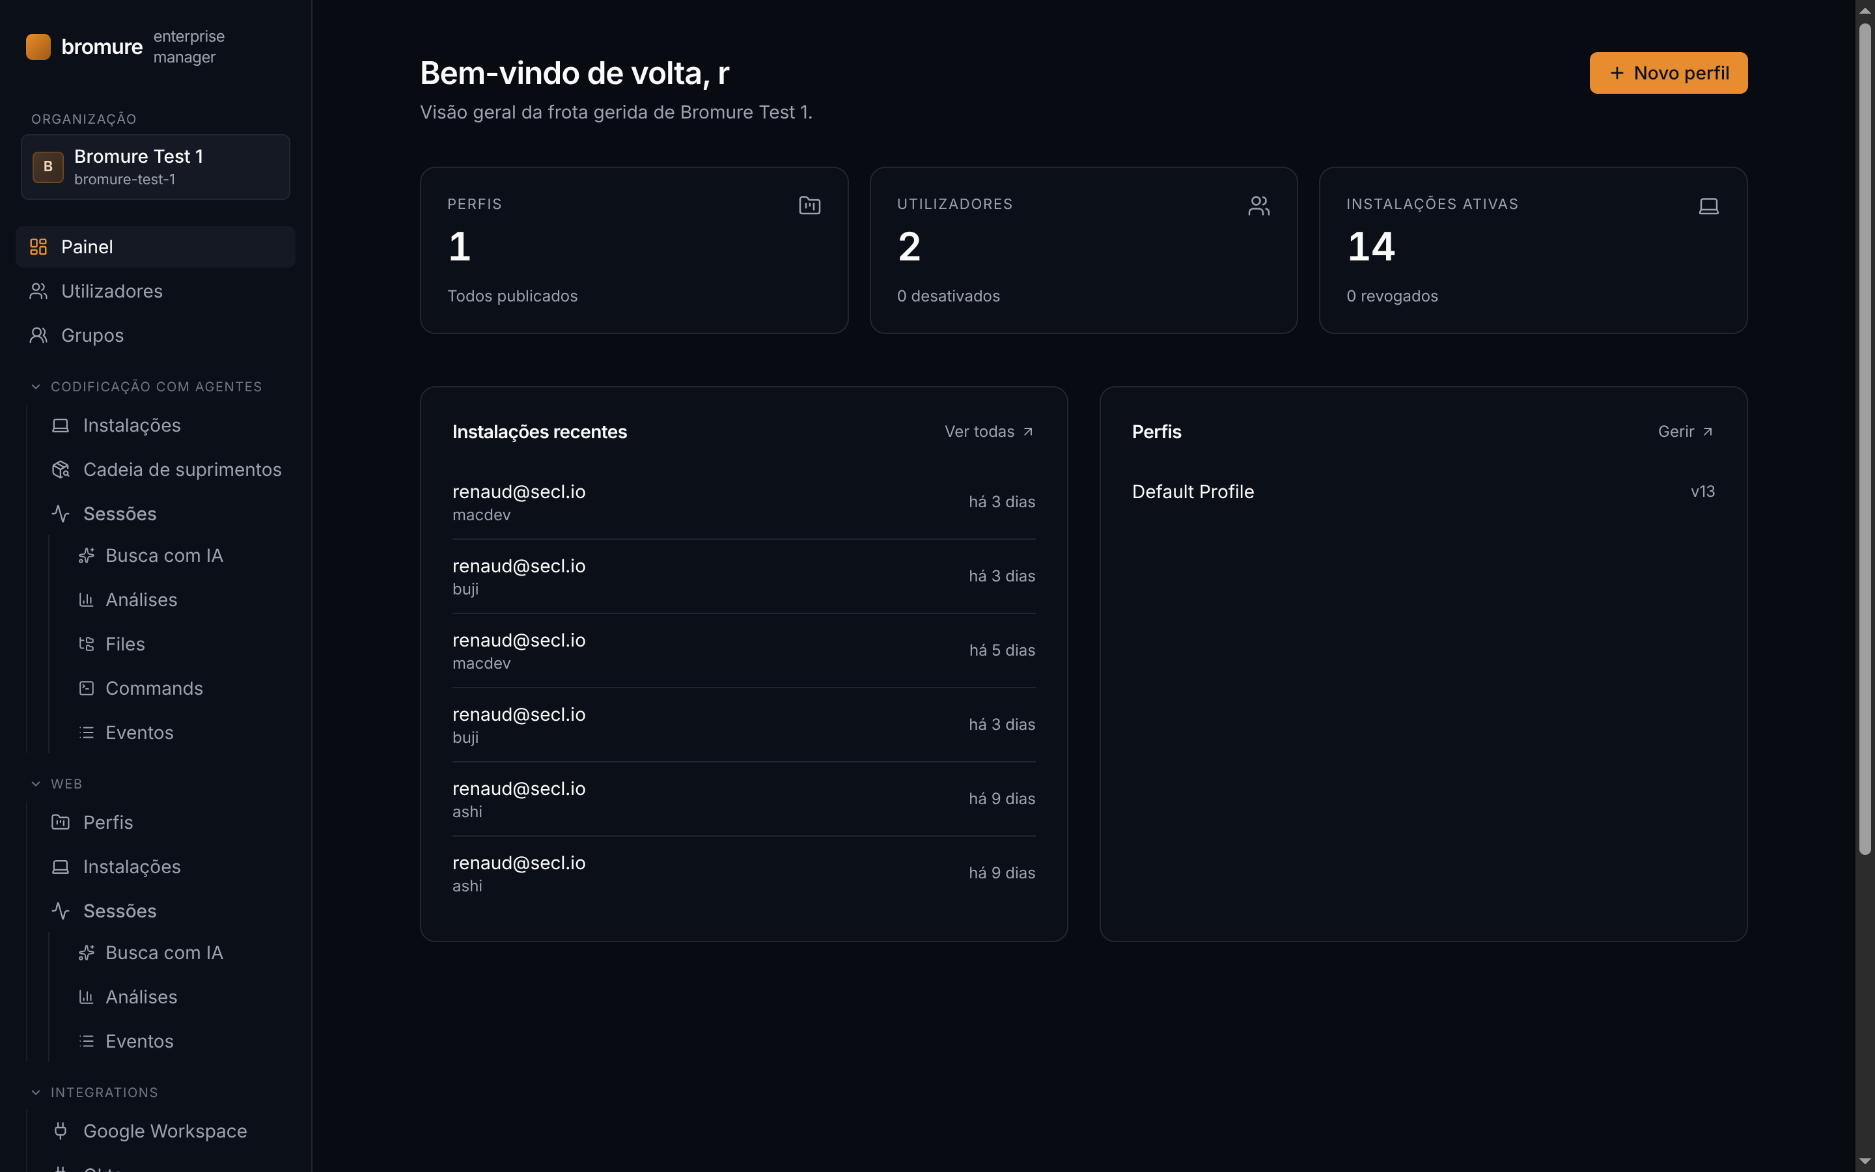The height and width of the screenshot is (1172, 1875).
Task: Click the Gerir link on Perfis panel
Action: [x=1686, y=432]
